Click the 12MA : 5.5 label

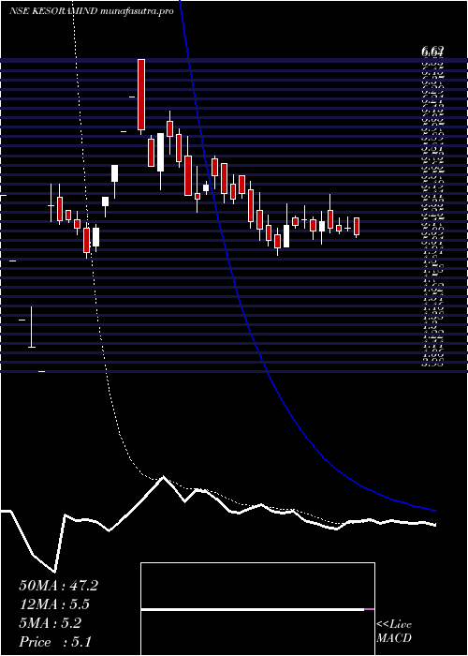tap(54, 604)
